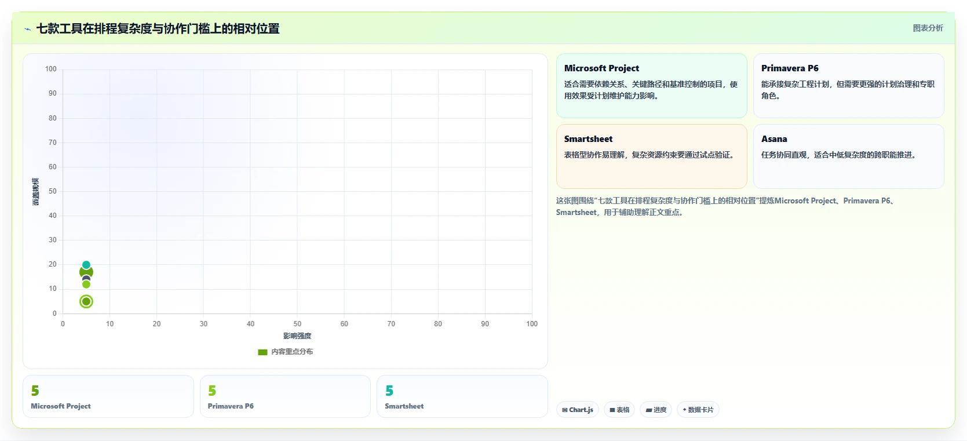Click the Microsoft Project stat card showing 5
Screen dimensions: 967x441
(108, 396)
